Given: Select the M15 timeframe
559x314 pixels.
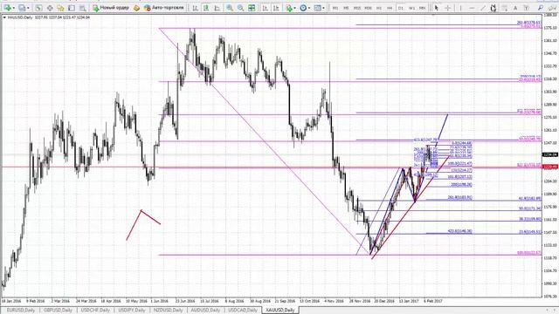Looking at the screenshot, I should click(x=357, y=8).
